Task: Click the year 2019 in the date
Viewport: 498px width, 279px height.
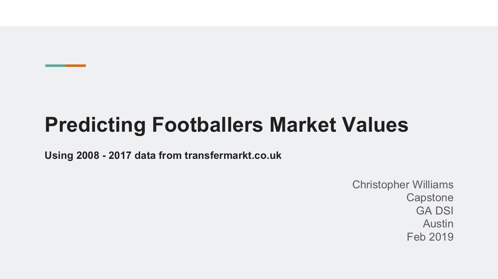Action: coord(441,237)
